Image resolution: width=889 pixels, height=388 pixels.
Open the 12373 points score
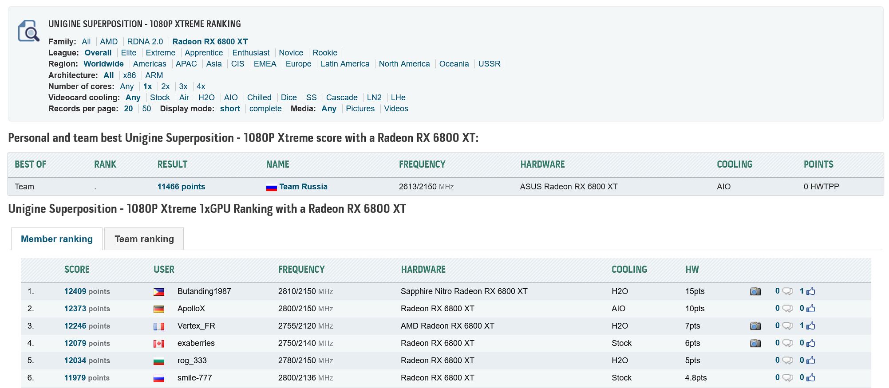(87, 309)
